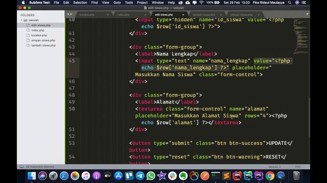Collapse the sekolah folder
The width and height of the screenshot is (327, 183).
pos(21,20)
